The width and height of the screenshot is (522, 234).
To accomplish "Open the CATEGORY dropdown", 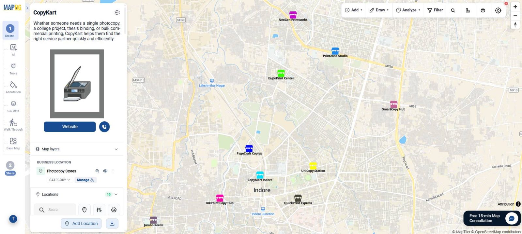I will point(59,180).
